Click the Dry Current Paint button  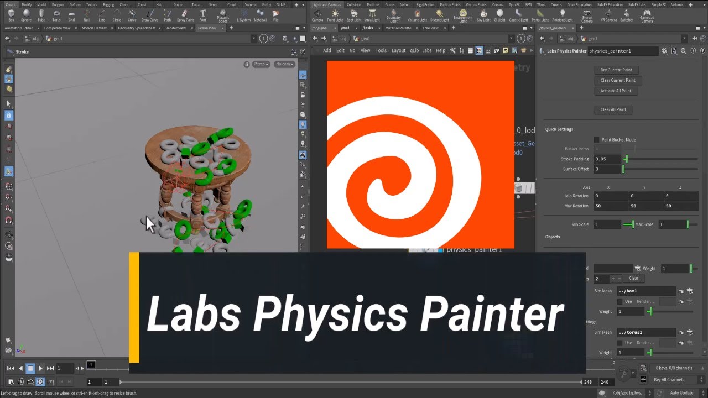click(616, 70)
